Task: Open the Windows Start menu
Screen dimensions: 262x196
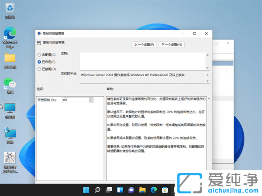Action: coord(86,190)
